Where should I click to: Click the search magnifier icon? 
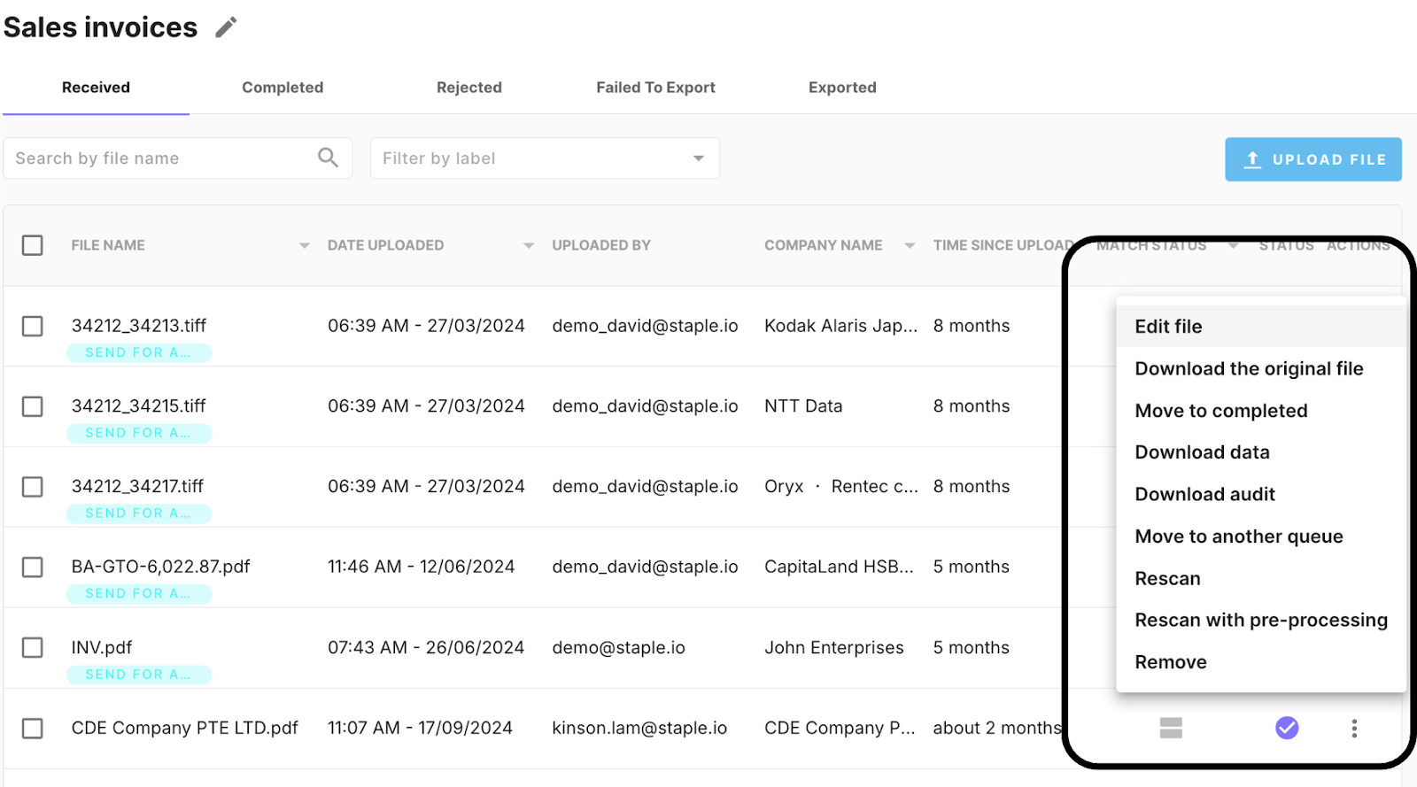[x=328, y=158]
